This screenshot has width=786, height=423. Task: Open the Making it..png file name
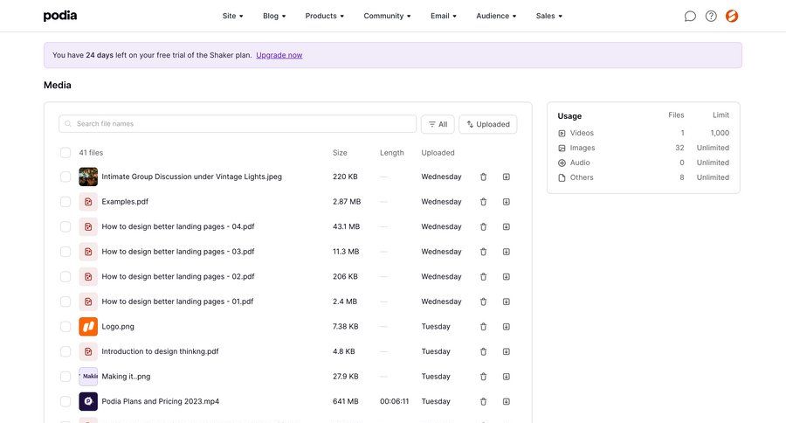126,377
